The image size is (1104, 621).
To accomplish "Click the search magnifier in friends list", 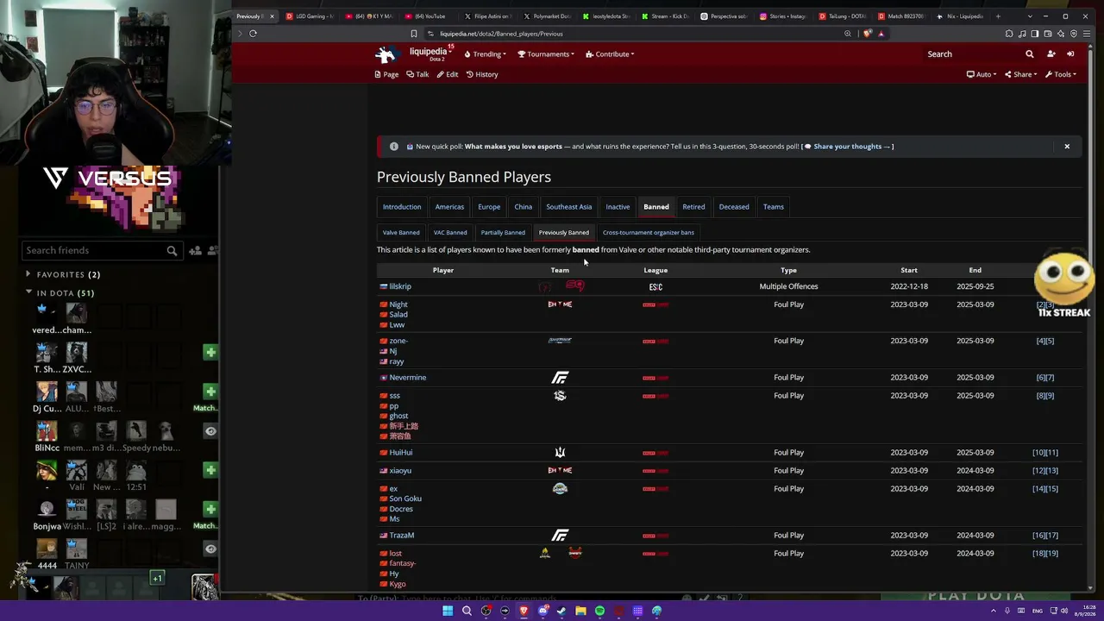I will (172, 250).
